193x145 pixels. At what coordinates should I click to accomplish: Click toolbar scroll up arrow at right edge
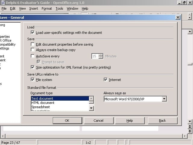[190, 14]
